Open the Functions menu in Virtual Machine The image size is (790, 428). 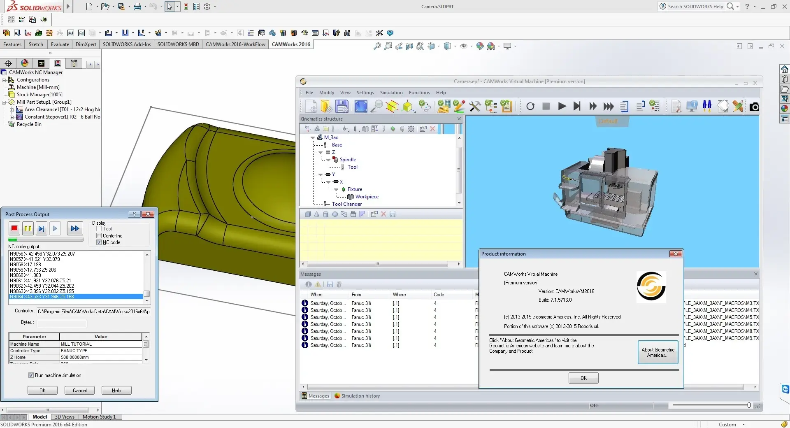(419, 93)
